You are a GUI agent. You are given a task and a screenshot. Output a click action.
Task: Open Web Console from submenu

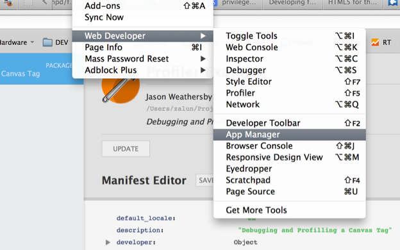[x=290, y=47]
